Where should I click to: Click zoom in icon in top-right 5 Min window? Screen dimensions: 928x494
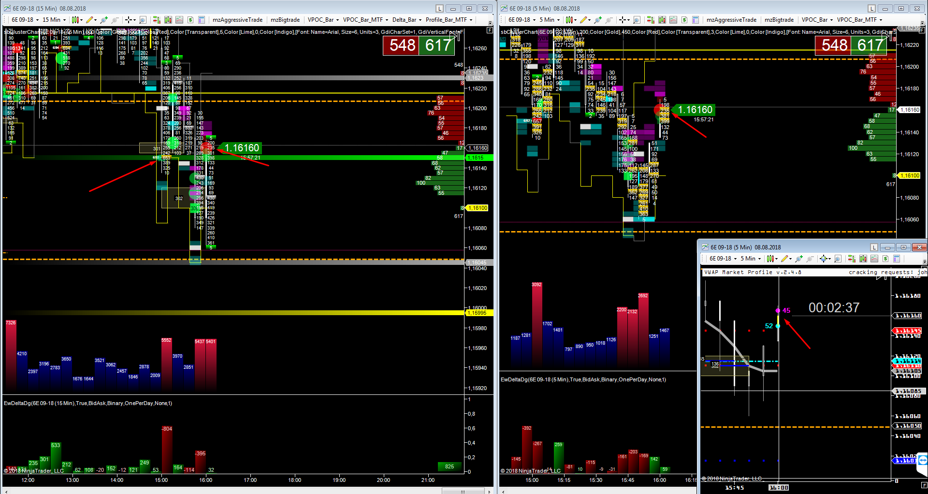click(598, 20)
